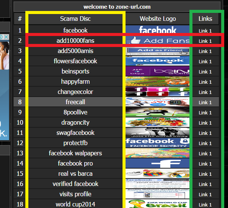Click the changeecolor colored f logos image
The width and height of the screenshot is (228, 208).
[x=157, y=92]
